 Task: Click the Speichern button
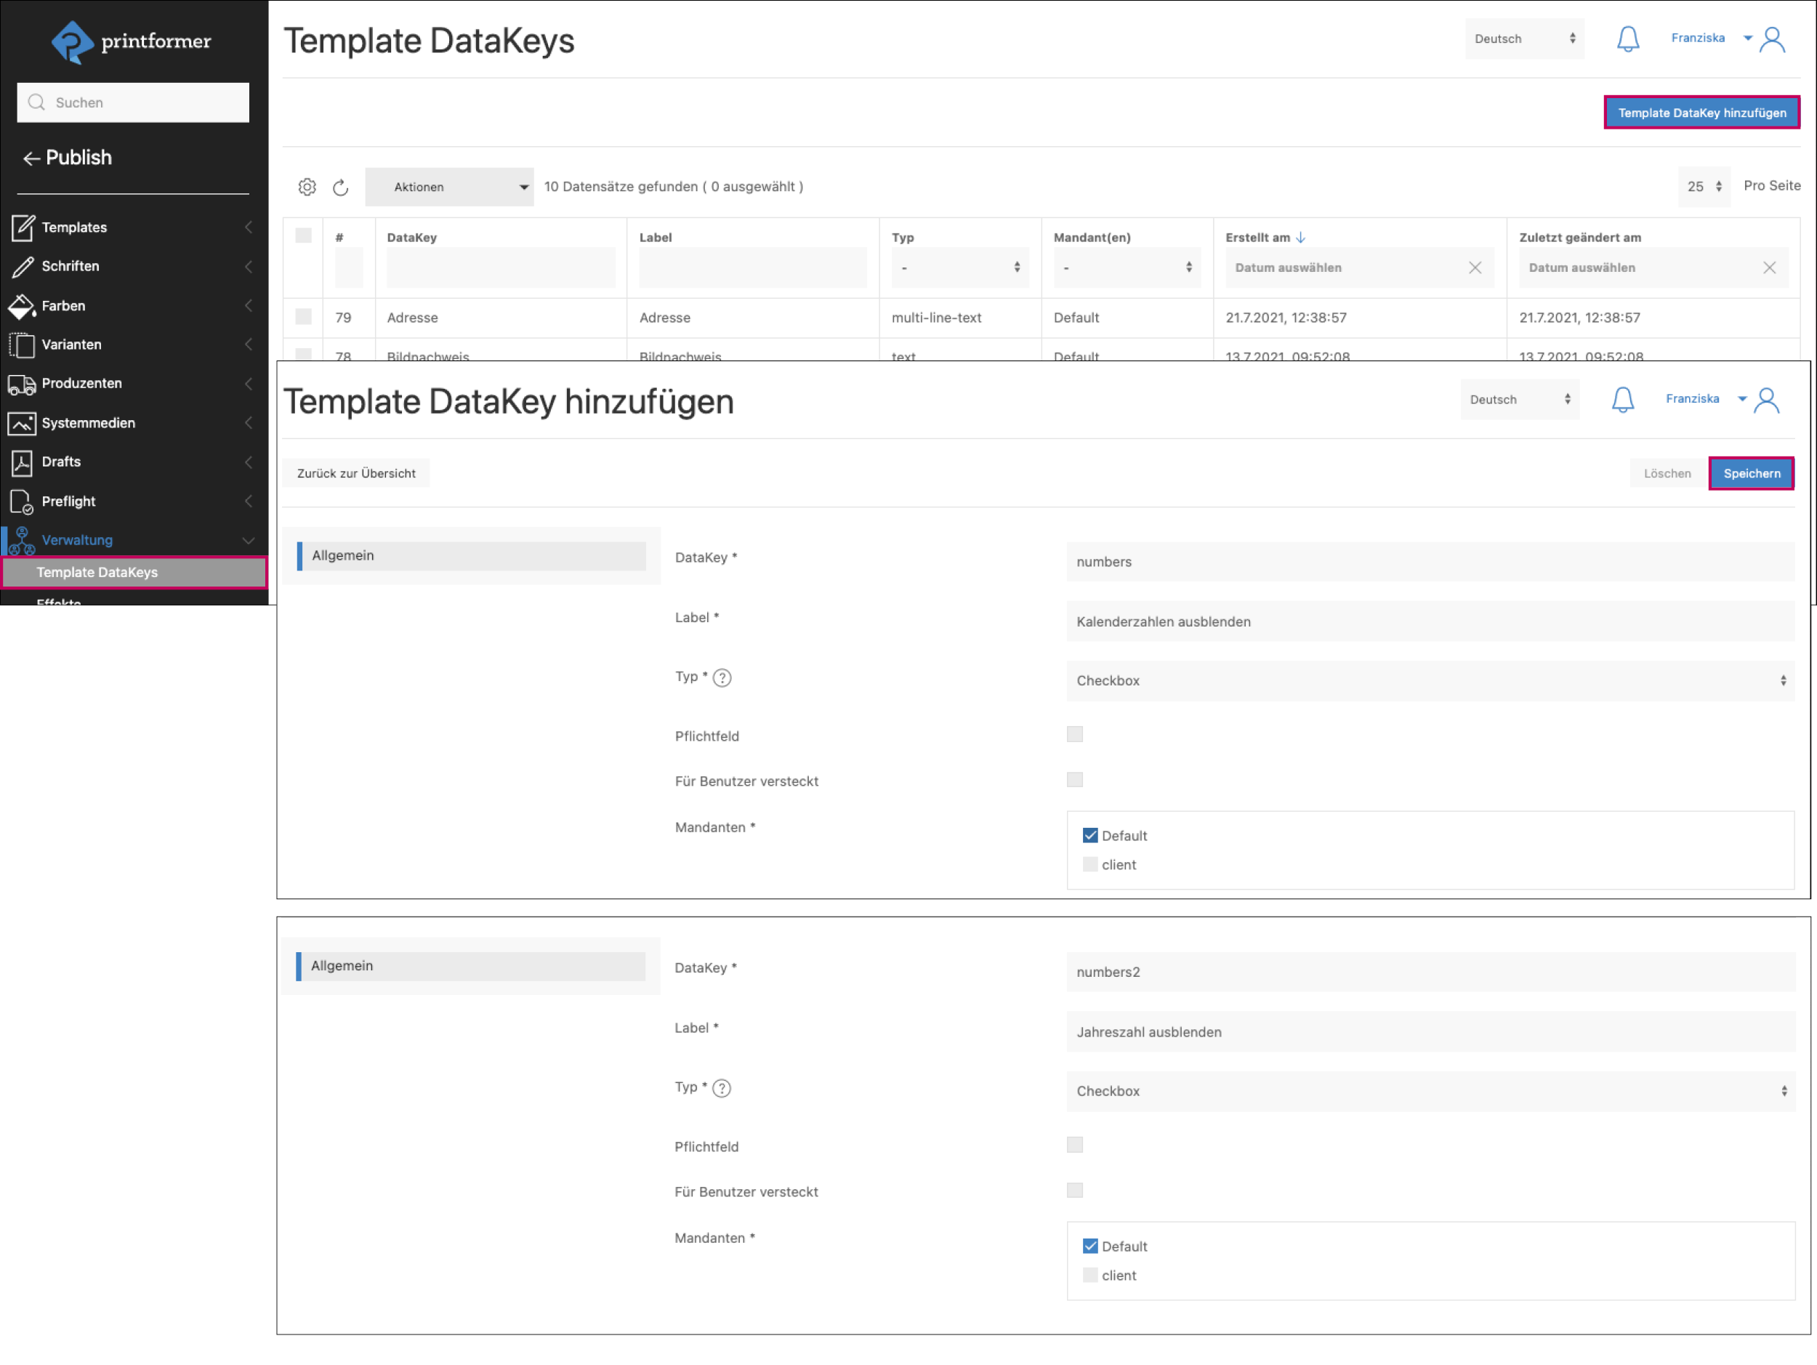coord(1750,474)
